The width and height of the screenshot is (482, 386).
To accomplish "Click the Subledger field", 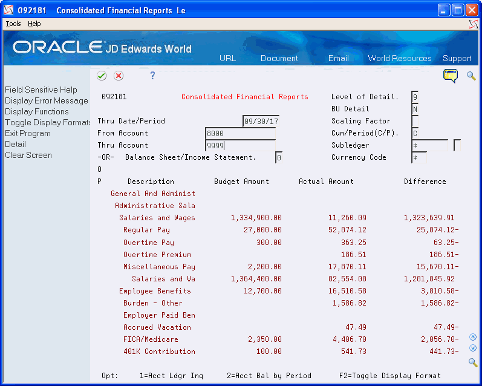I will 429,145.
